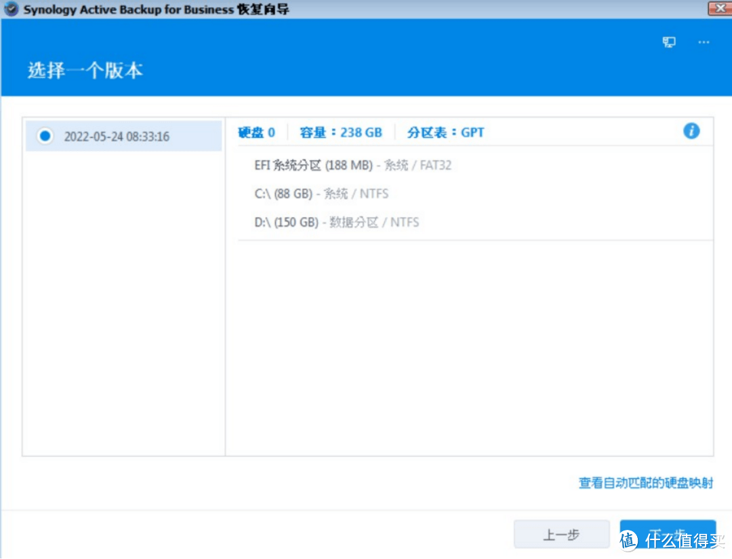The width and height of the screenshot is (732, 559).
Task: Select the D:\ (150 GB) data partition row
Action: tap(336, 223)
